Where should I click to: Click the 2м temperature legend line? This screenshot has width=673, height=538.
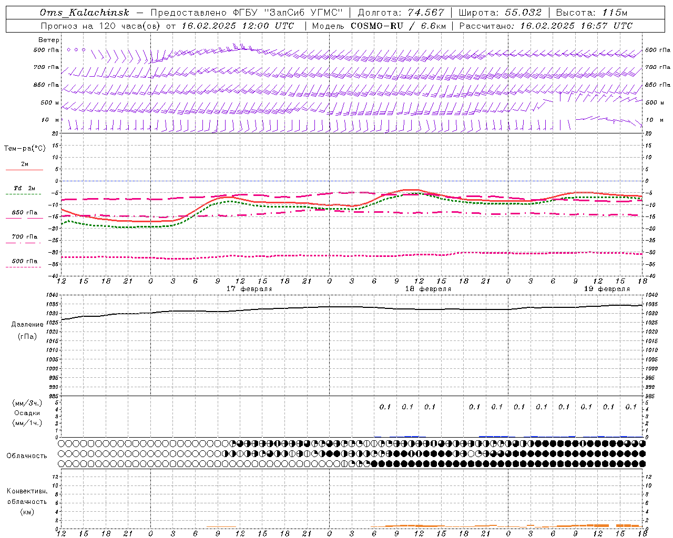point(24,170)
